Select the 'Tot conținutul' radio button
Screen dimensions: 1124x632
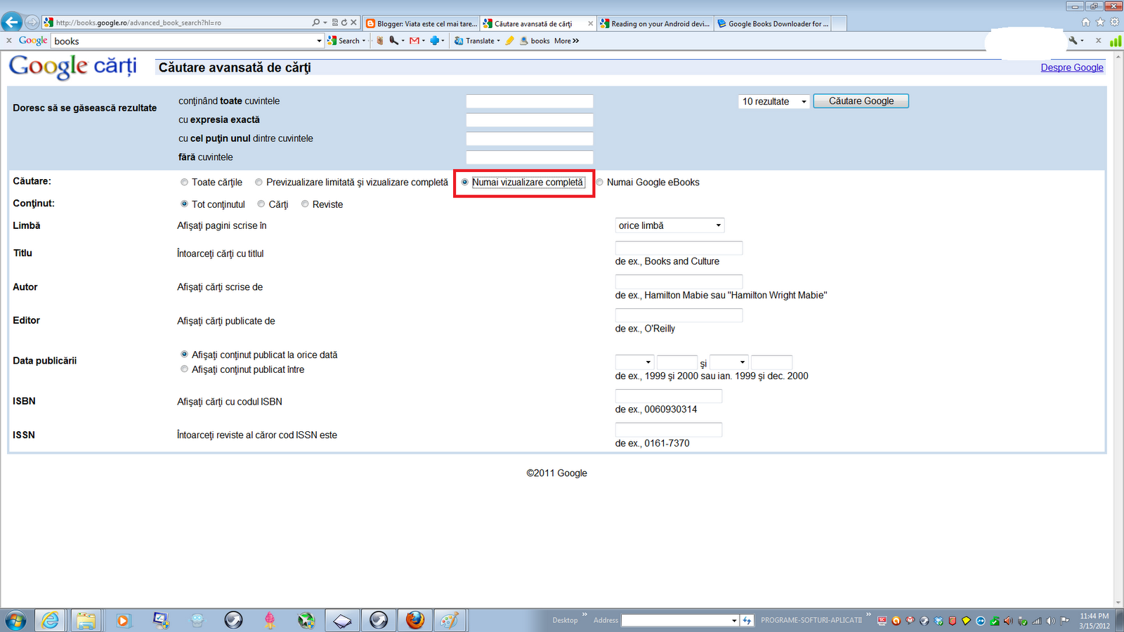click(184, 204)
